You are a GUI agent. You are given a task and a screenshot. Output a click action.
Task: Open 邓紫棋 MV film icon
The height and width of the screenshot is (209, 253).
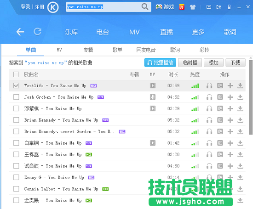(x=153, y=108)
